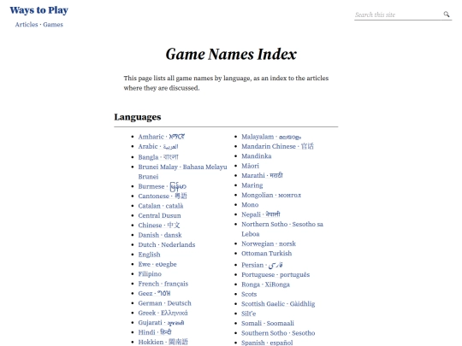Open the Mono language link
Image resolution: width=462 pixels, height=346 pixels.
pyautogui.click(x=250, y=204)
